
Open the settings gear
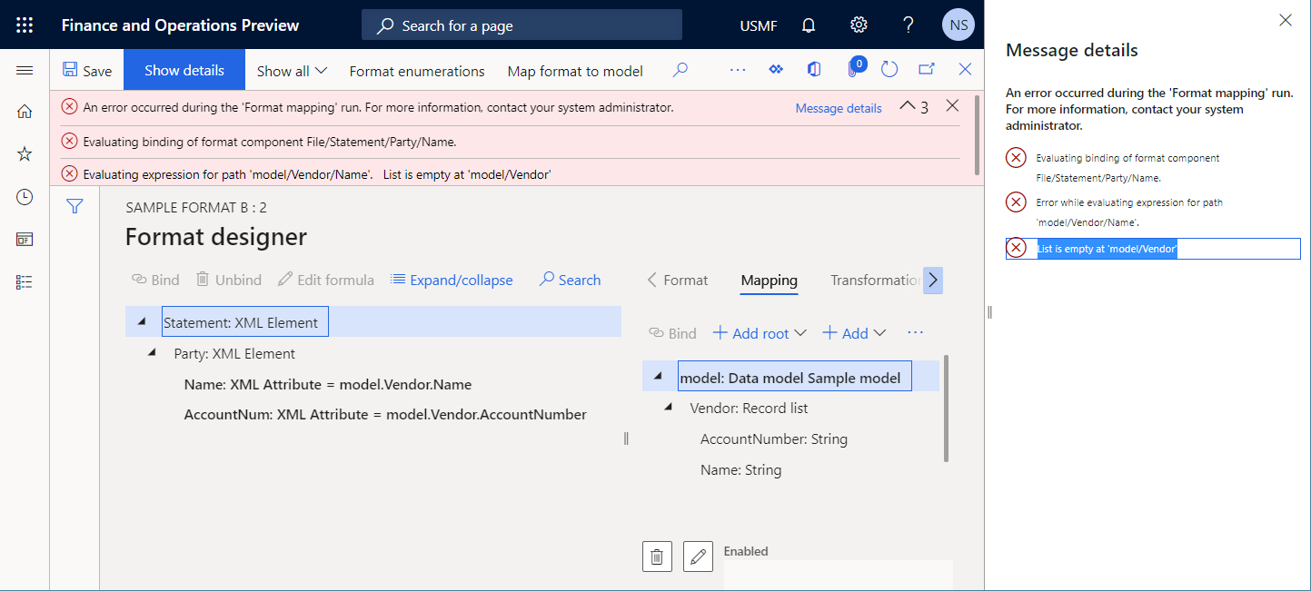[859, 25]
